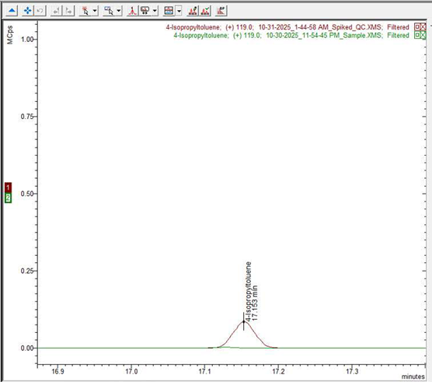Click the 4-Isopropyltoluene peak label
432x382 pixels.
pyautogui.click(x=249, y=291)
